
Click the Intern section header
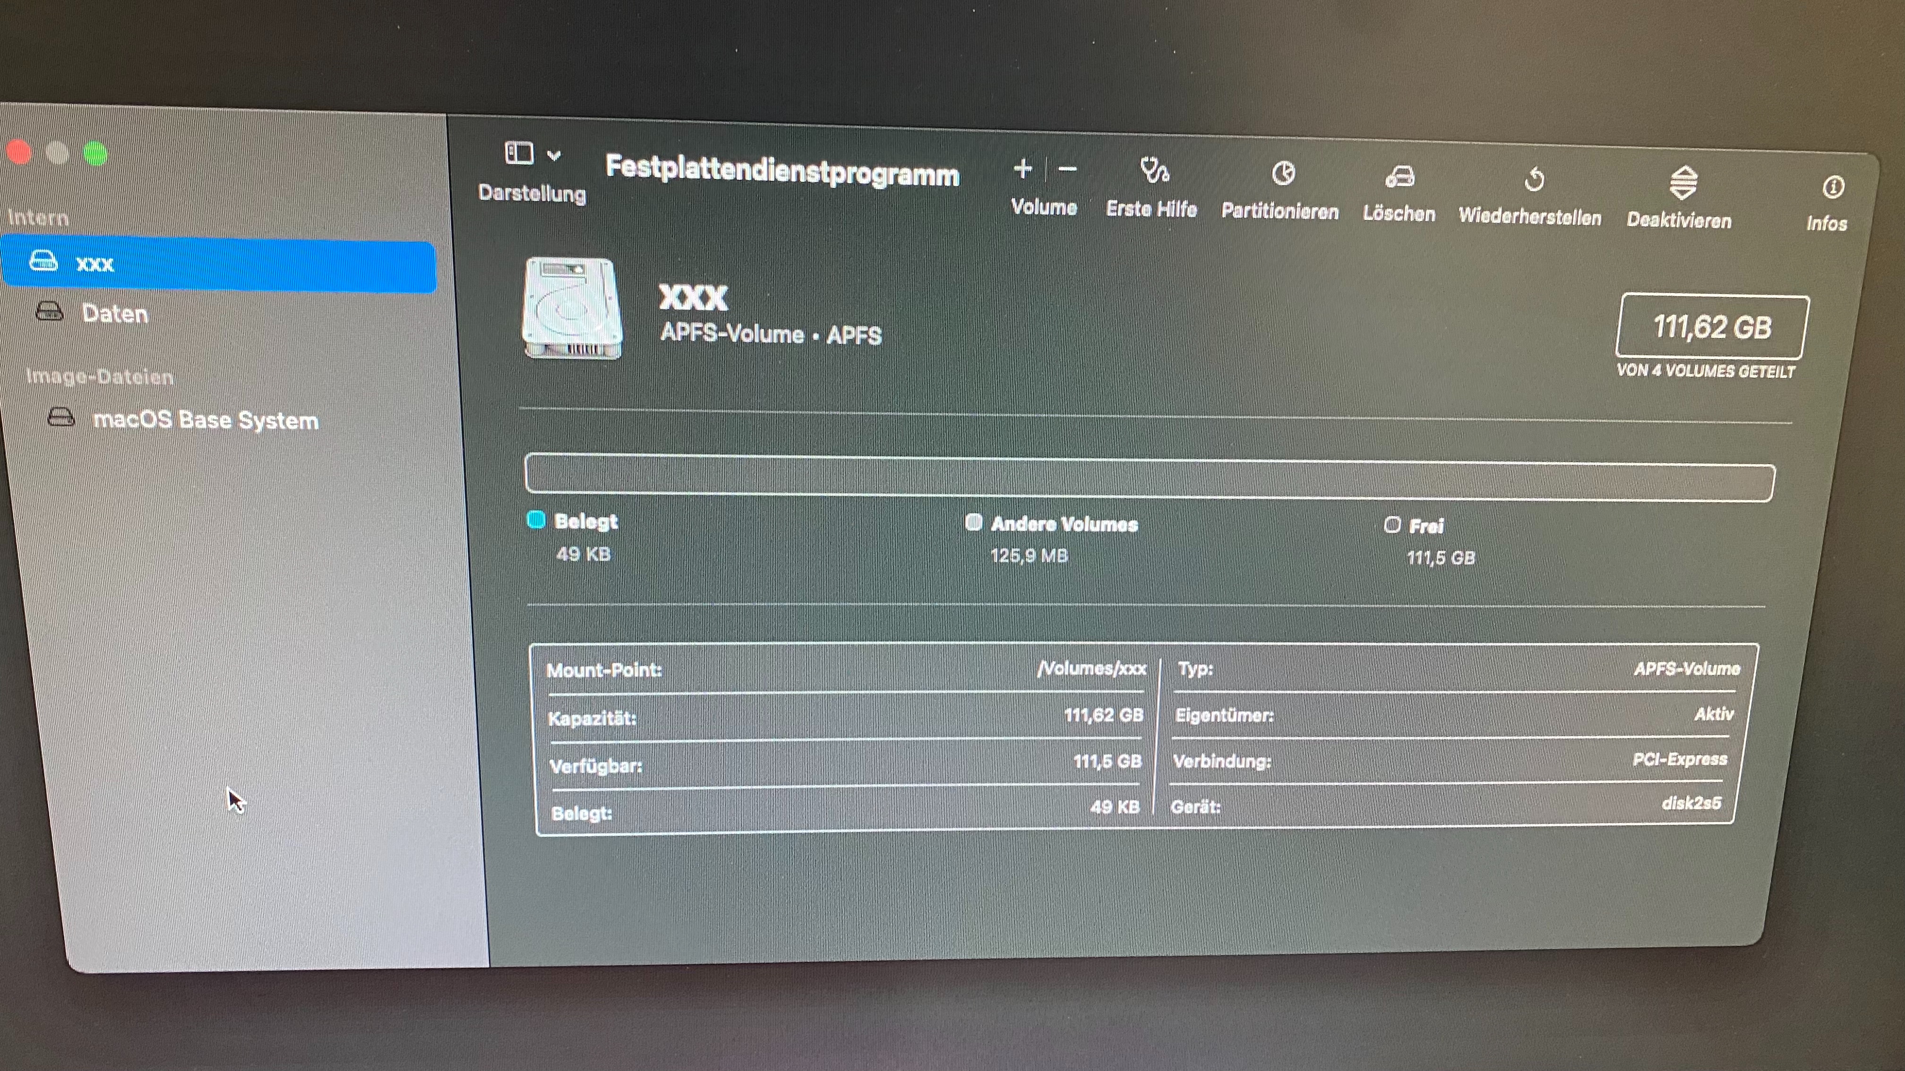click(x=38, y=217)
